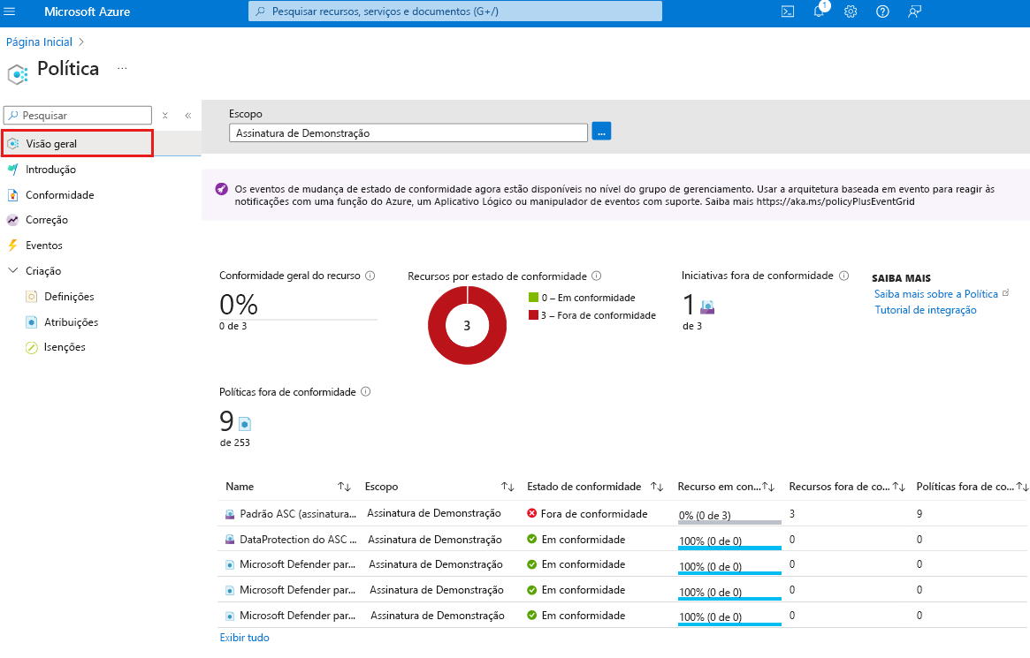Click info icon beside Políticas fora de conformidade
Image resolution: width=1030 pixels, height=658 pixels.
coord(366,391)
